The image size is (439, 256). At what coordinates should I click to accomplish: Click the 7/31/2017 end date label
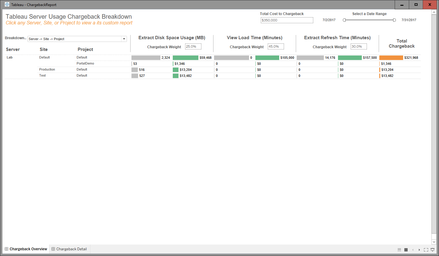(409, 20)
